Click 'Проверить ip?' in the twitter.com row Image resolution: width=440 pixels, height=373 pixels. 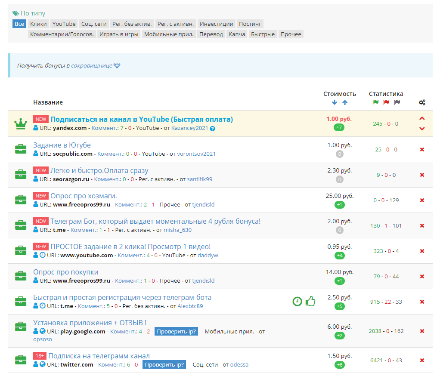164,364
